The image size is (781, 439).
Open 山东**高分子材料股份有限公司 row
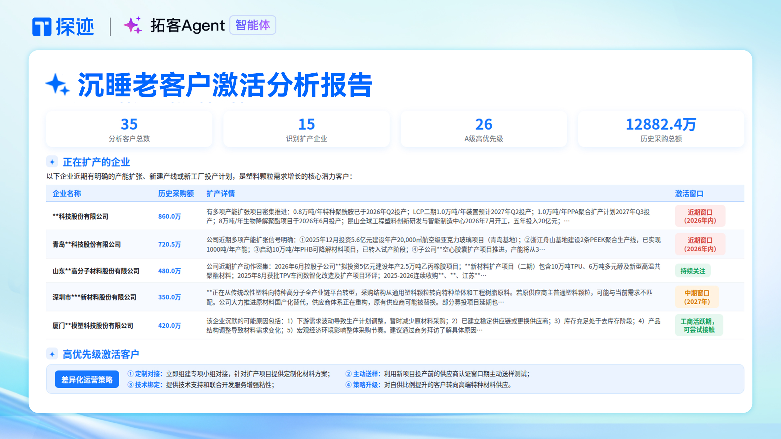click(x=395, y=271)
